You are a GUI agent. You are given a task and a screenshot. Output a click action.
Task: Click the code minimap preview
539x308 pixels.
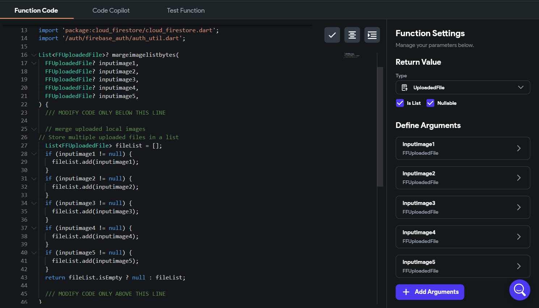click(351, 55)
